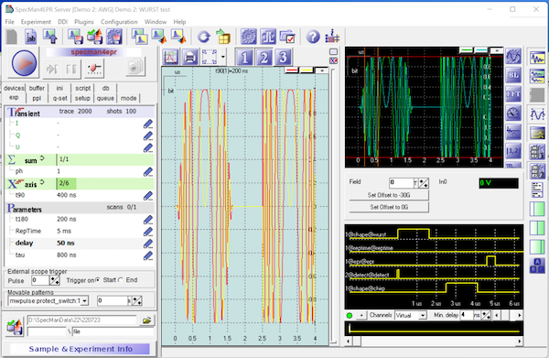
Task: Switch to the ppl tab
Action: point(37,98)
